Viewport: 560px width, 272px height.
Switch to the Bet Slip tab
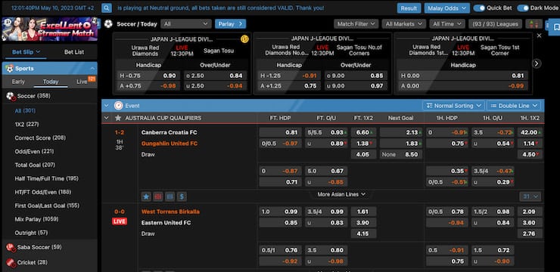click(x=26, y=52)
